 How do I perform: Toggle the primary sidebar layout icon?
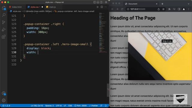point(95,2)
